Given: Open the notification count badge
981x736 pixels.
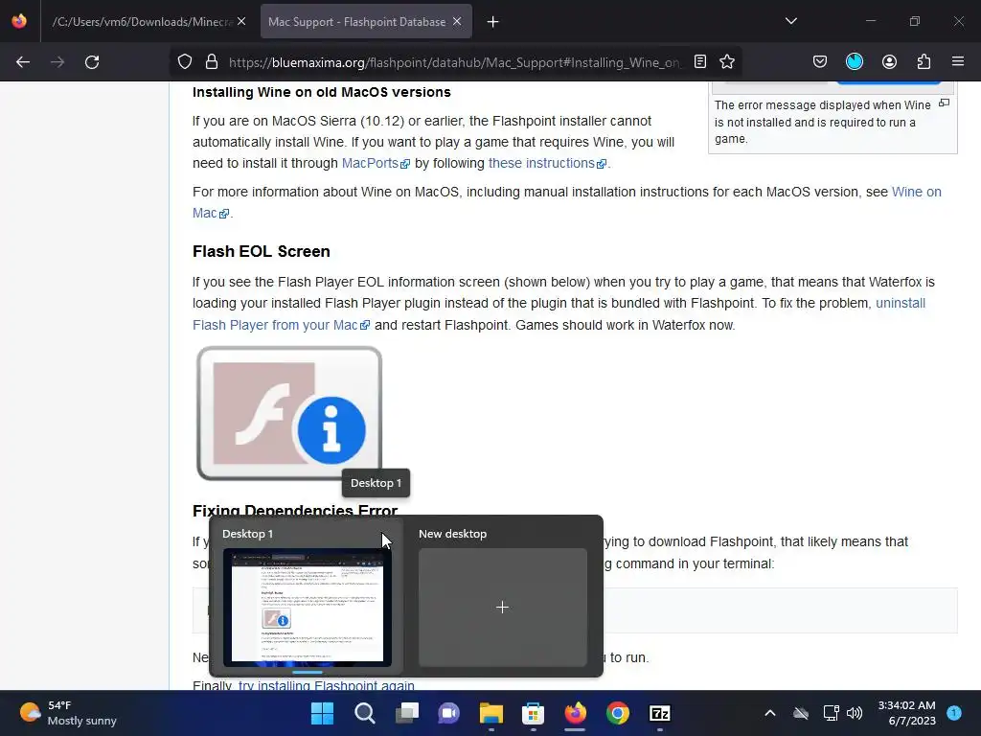Looking at the screenshot, I should coord(954,712).
